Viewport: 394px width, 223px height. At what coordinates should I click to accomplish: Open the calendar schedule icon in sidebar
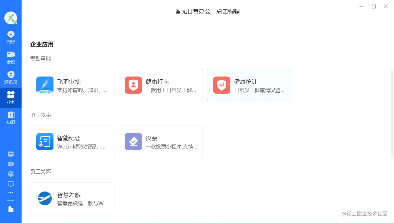coord(11,154)
